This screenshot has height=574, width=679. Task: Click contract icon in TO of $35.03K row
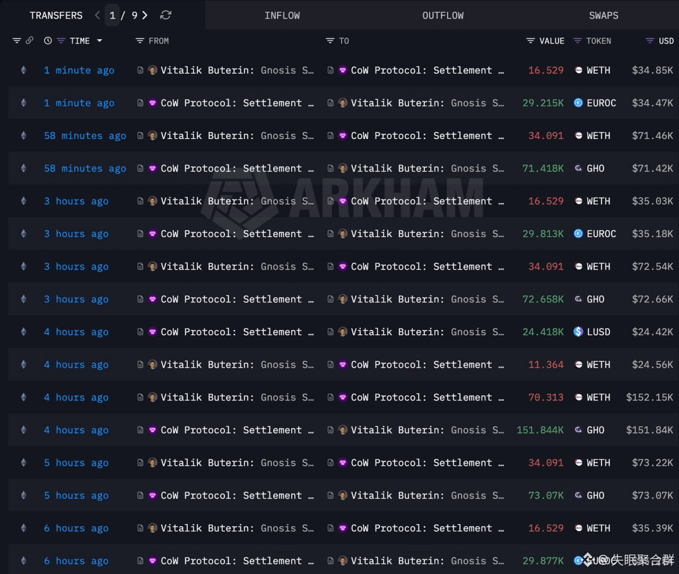pyautogui.click(x=330, y=201)
